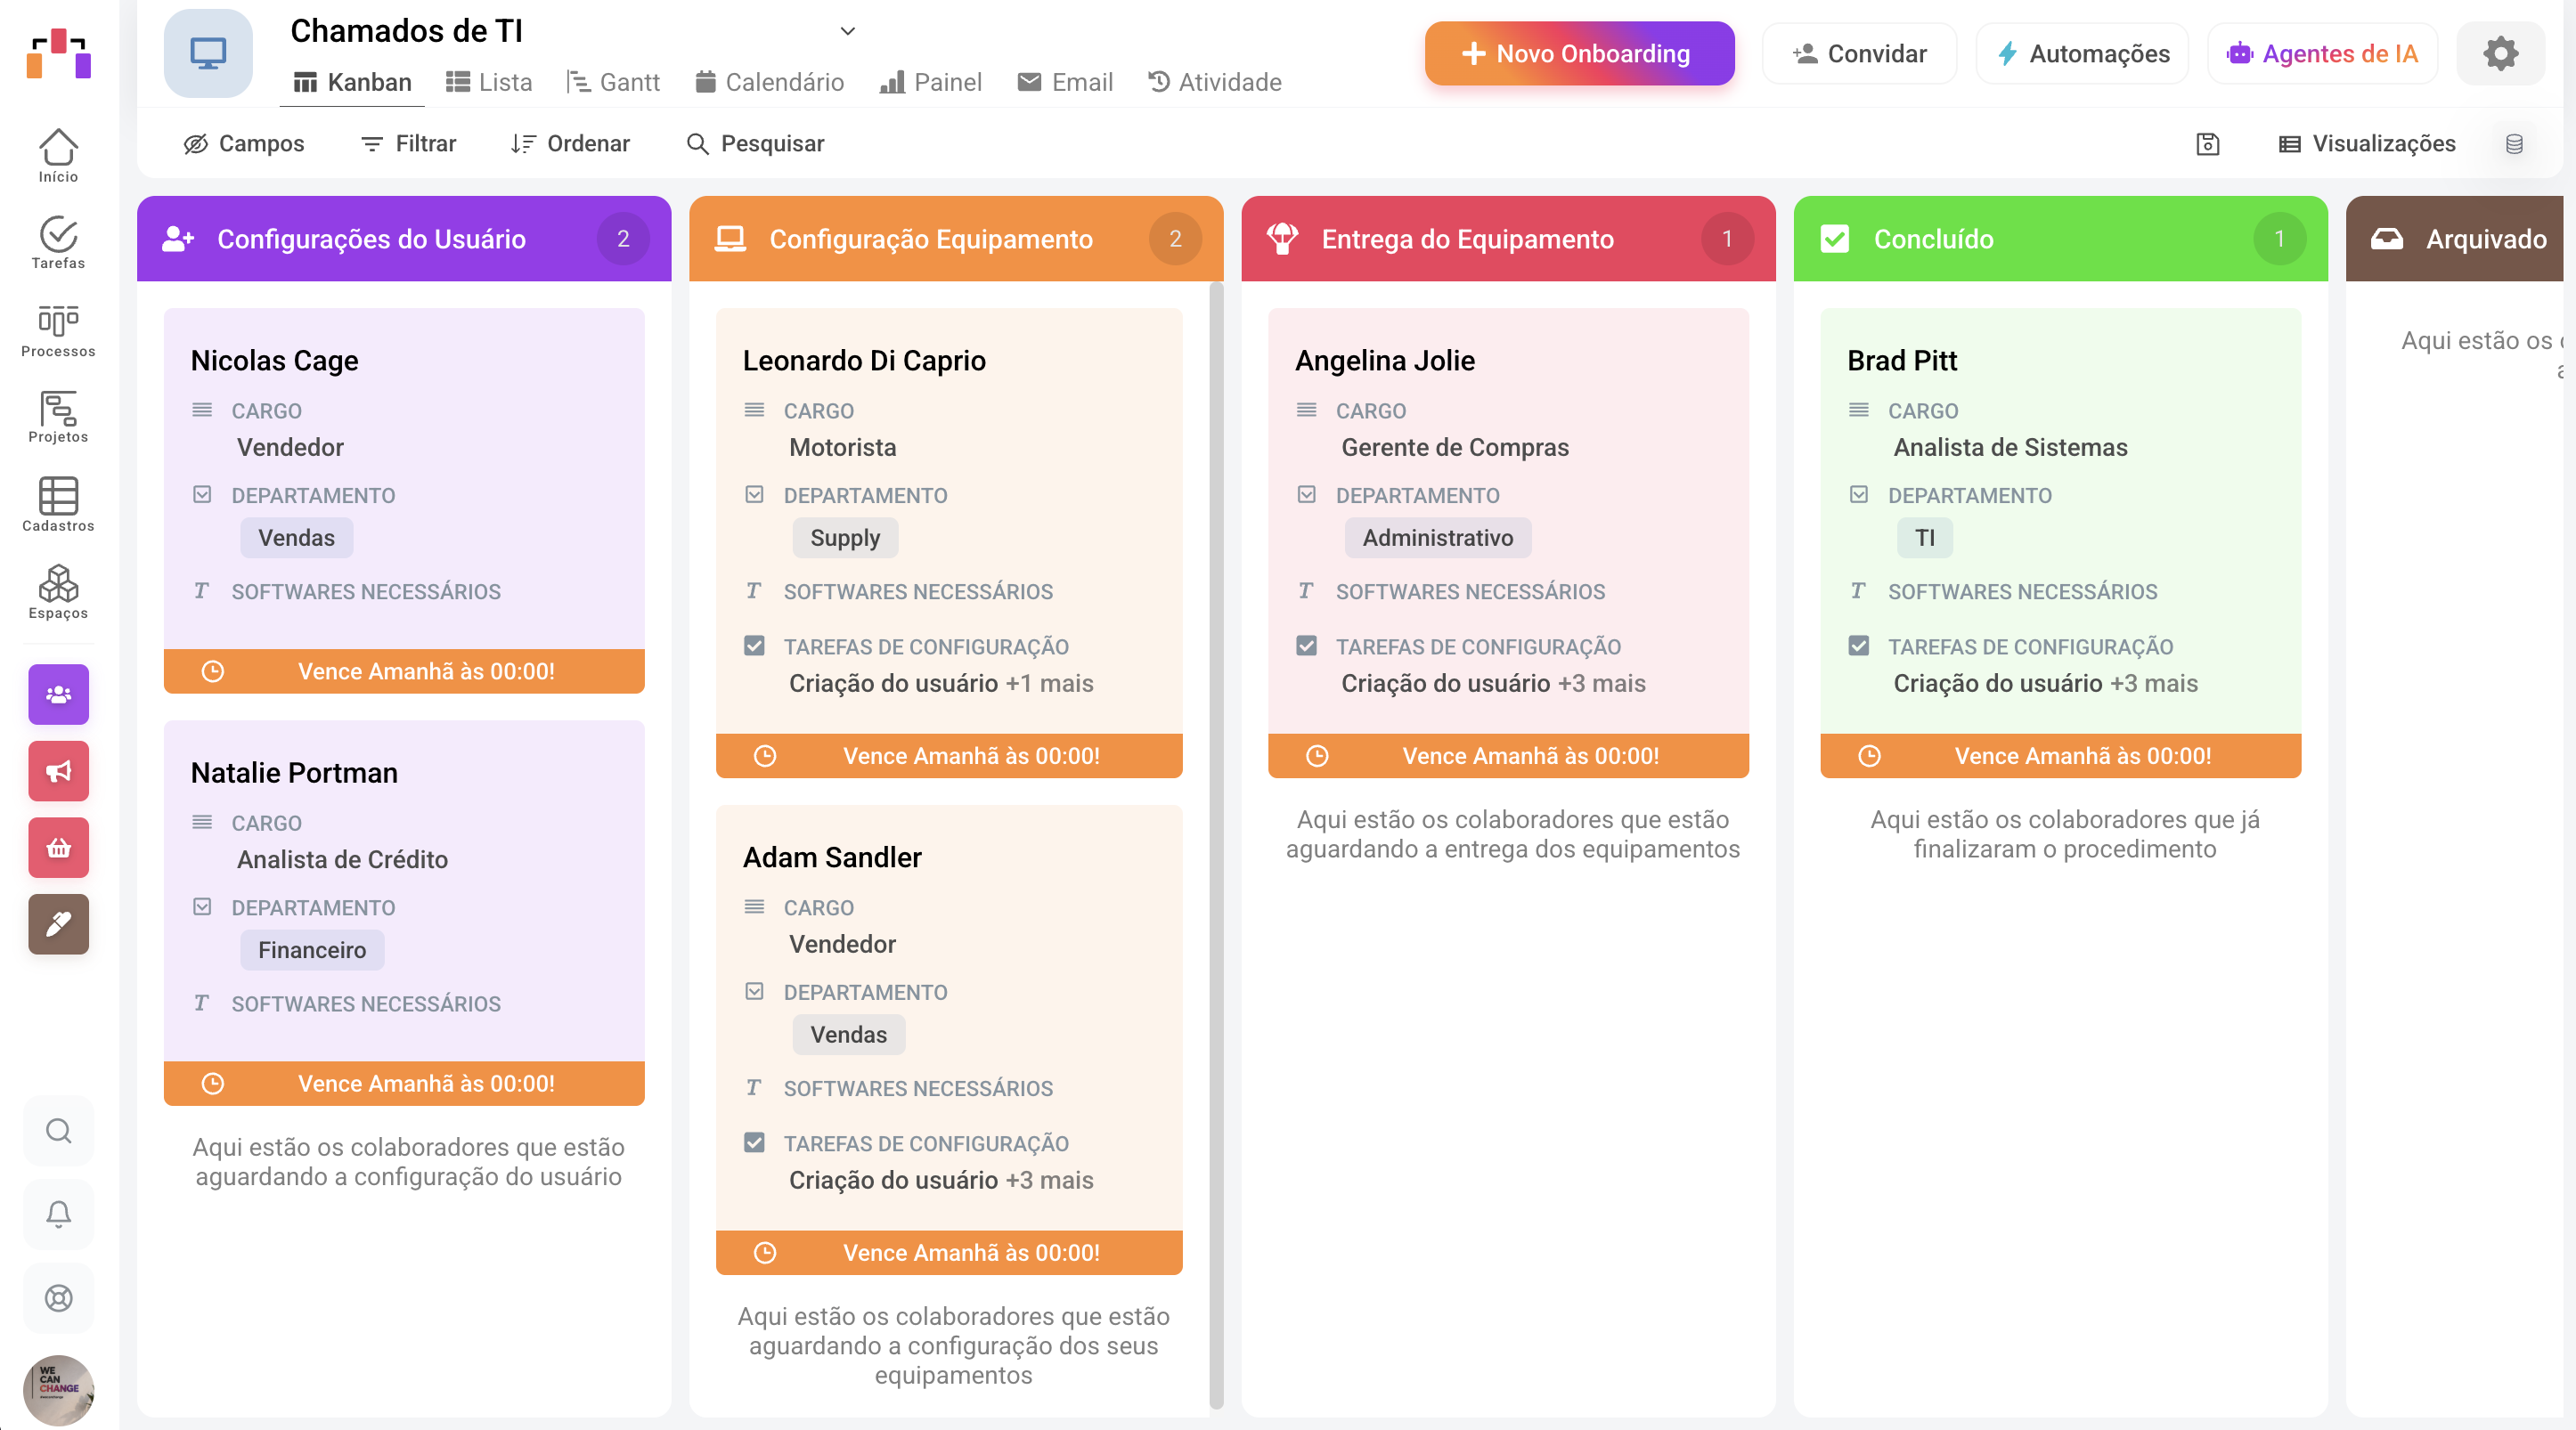Open the purple people group space icon
The height and width of the screenshot is (1430, 2576).
[58, 695]
